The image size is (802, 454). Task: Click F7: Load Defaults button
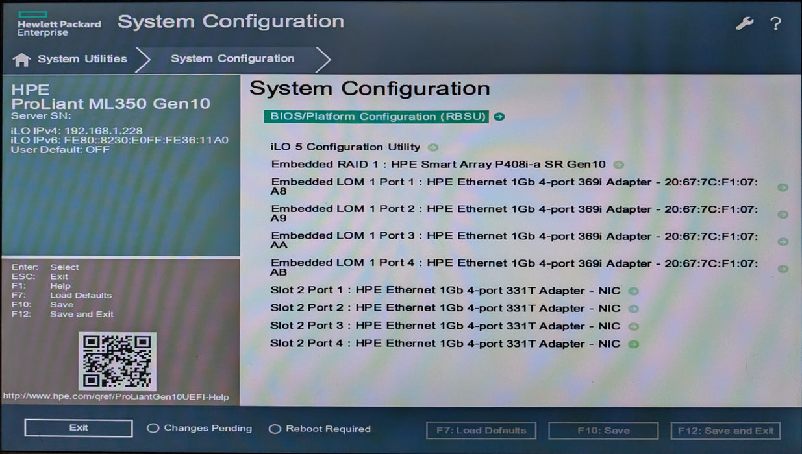click(x=481, y=431)
